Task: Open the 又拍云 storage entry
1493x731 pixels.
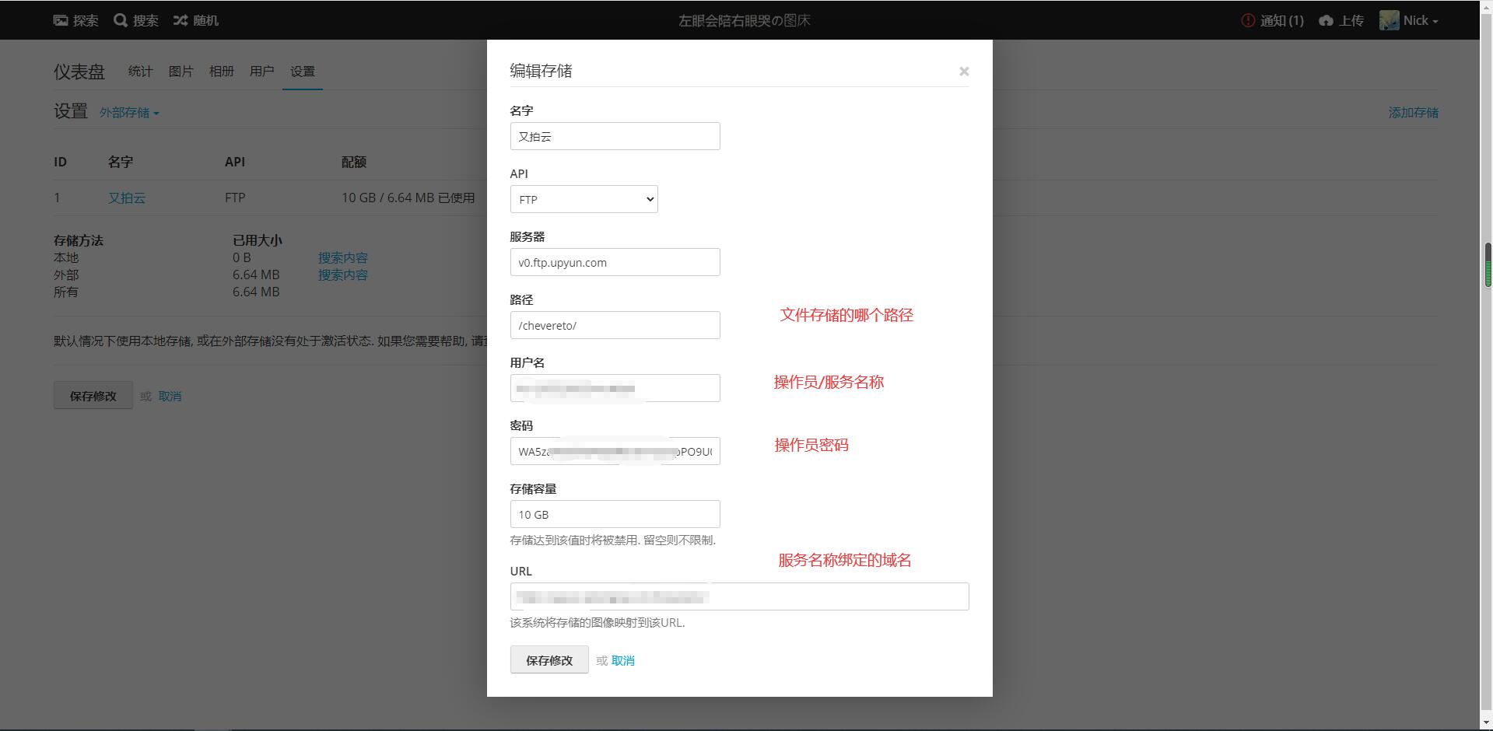Action: (127, 198)
